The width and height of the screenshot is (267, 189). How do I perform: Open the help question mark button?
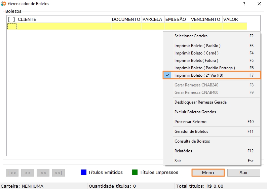click(244, 4)
